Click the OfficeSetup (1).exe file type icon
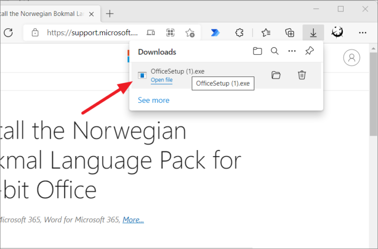The height and width of the screenshot is (249, 378). click(x=142, y=75)
